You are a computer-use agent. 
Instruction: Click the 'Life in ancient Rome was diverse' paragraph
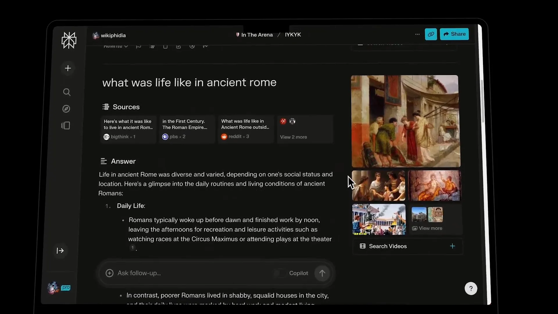215,184
